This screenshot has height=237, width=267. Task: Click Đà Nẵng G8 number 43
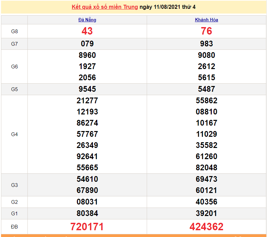[87, 31]
